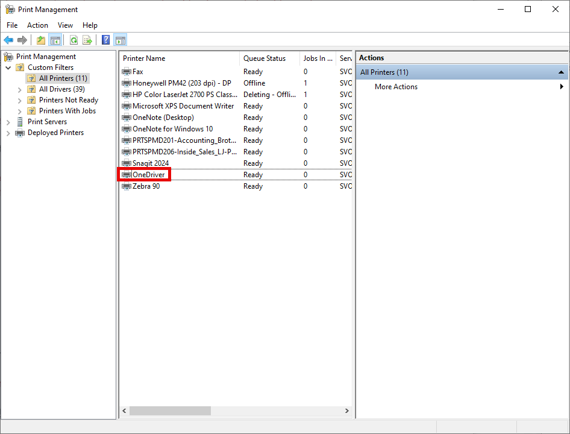Click the All Drivers (39) filter icon
The height and width of the screenshot is (434, 570).
[31, 89]
